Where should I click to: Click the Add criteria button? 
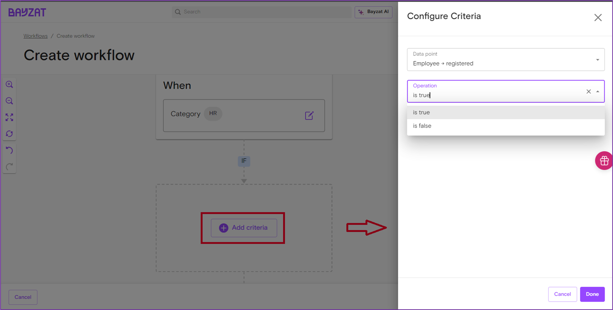click(x=244, y=228)
